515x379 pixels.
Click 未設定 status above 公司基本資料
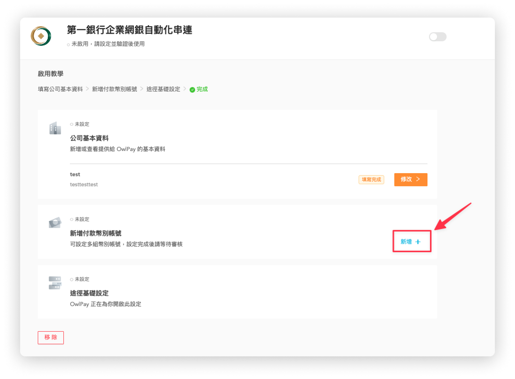82,124
